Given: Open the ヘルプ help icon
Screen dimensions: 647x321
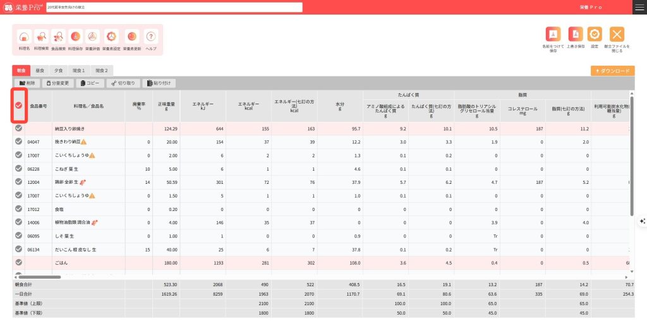Looking at the screenshot, I should tap(151, 37).
